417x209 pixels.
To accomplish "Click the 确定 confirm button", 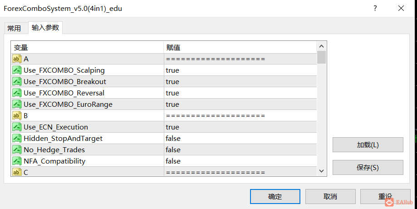I will click(x=275, y=196).
